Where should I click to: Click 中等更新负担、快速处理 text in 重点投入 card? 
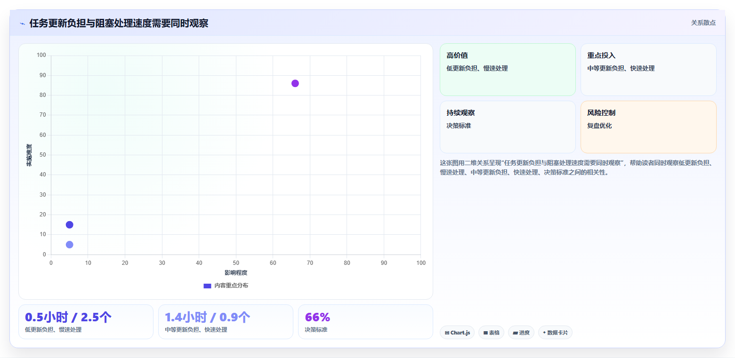[621, 68]
